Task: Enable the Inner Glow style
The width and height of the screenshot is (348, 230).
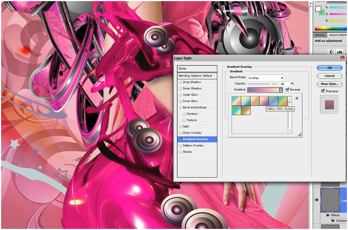Action: point(181,101)
